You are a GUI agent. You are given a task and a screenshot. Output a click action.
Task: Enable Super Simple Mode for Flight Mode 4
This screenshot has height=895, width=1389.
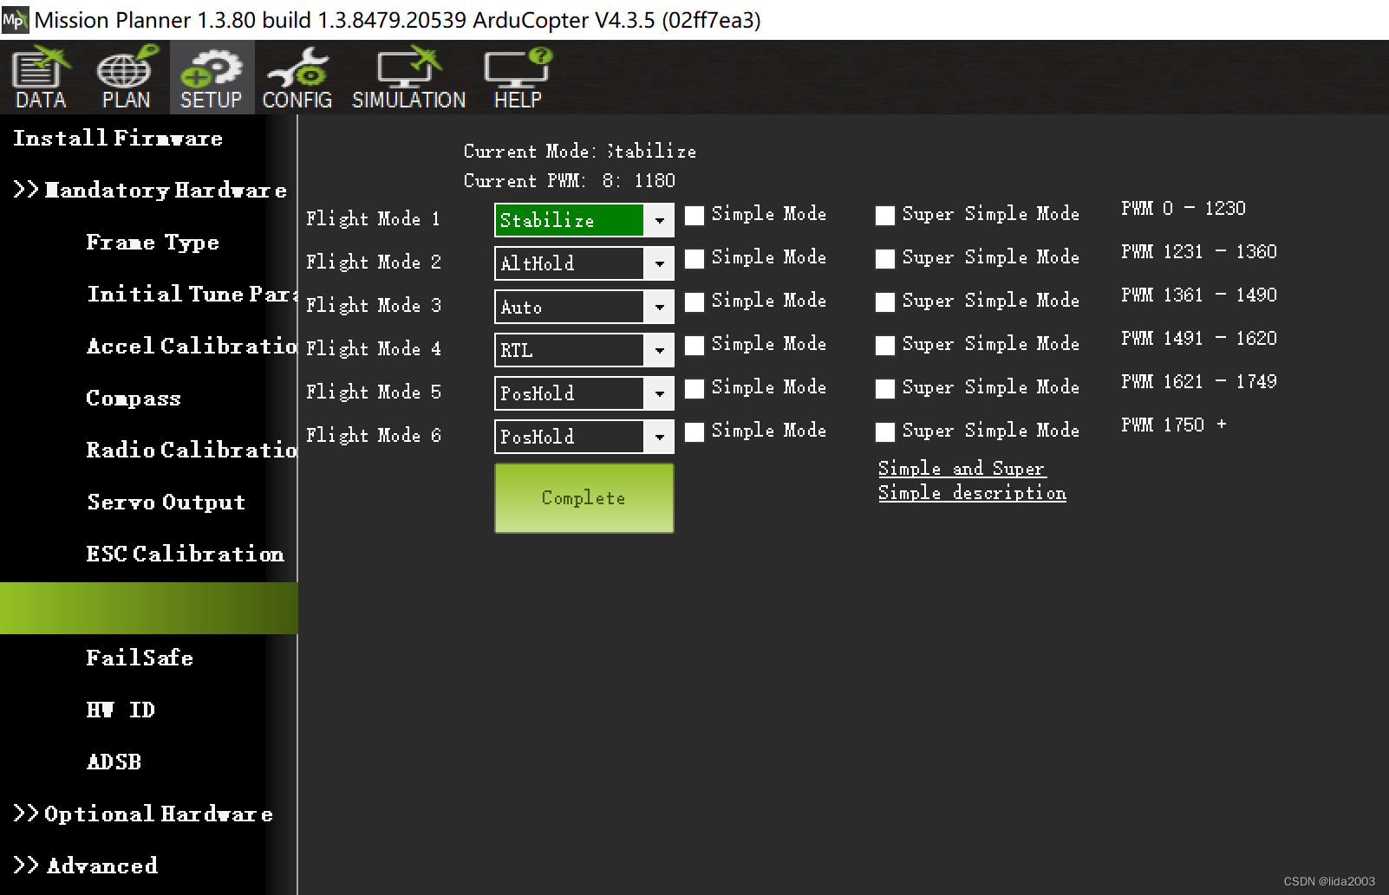pos(885,346)
